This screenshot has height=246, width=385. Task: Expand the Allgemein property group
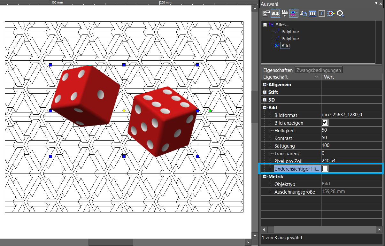tap(265, 85)
